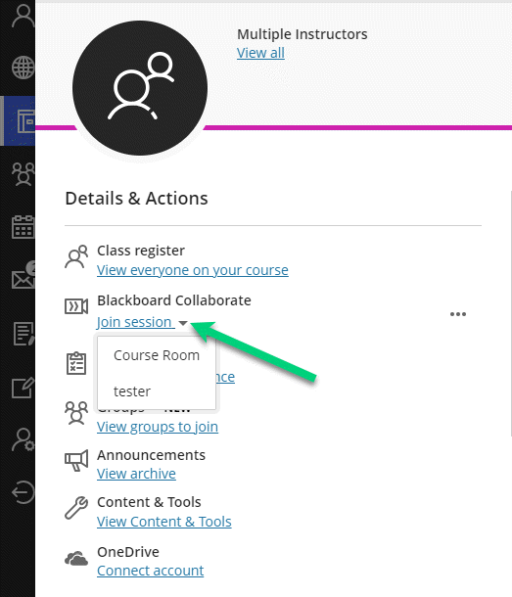
Task: Choose Course Room from session menu
Action: tap(157, 355)
